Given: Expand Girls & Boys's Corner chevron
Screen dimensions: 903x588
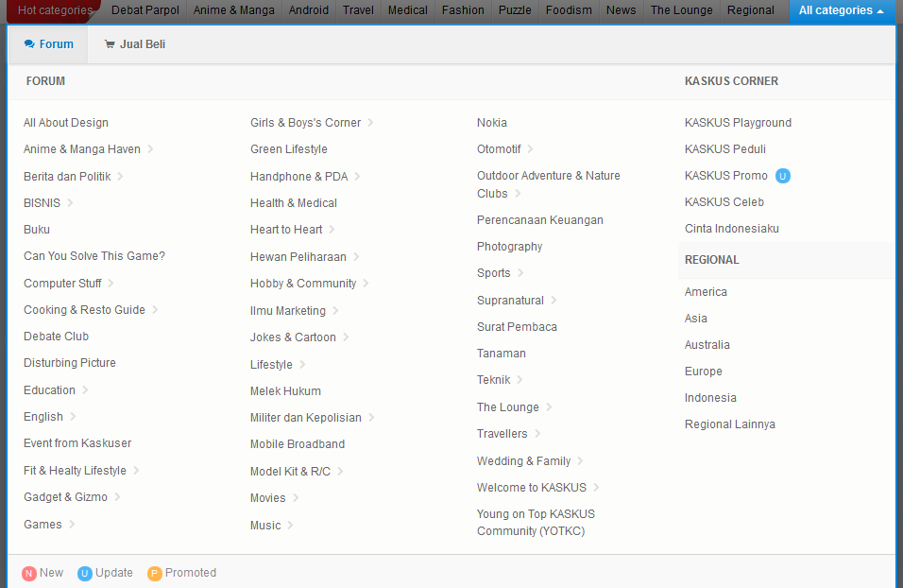Looking at the screenshot, I should click(371, 122).
